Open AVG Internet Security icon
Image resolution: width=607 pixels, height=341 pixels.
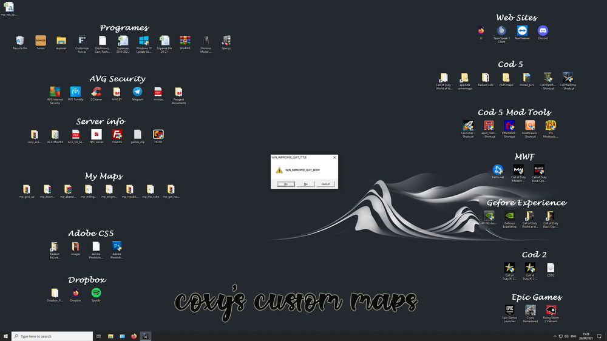tap(55, 95)
